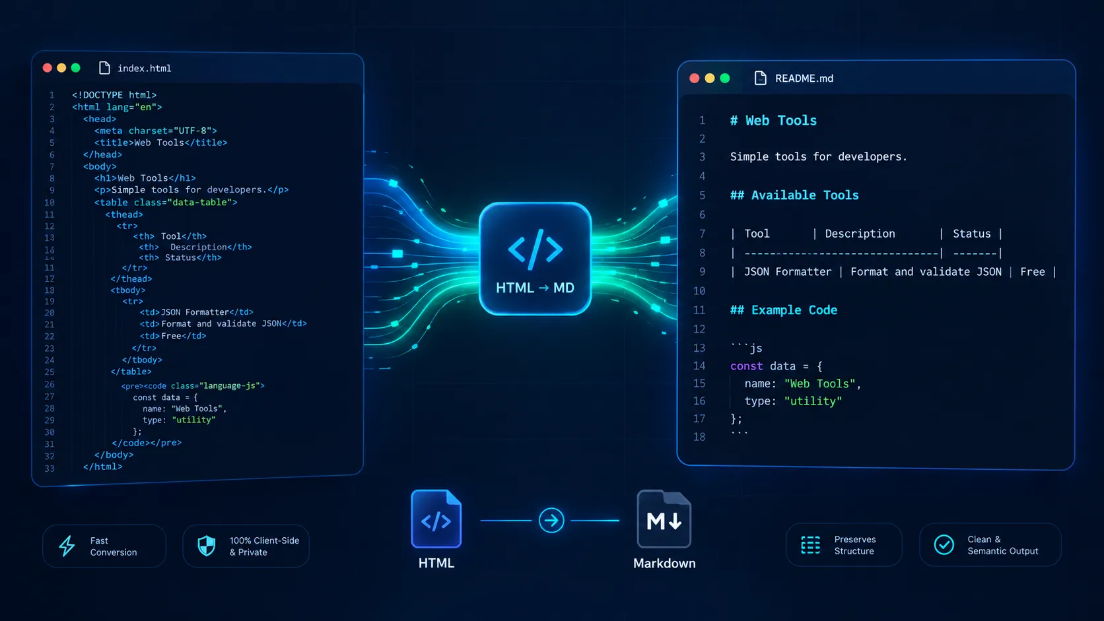1104x621 pixels.
Task: Click the name: "Web Tools" line in README.md
Action: coord(802,383)
